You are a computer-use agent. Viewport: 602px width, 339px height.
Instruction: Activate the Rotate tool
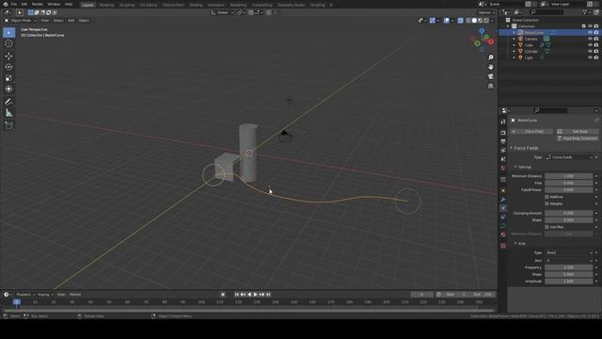pyautogui.click(x=8, y=67)
